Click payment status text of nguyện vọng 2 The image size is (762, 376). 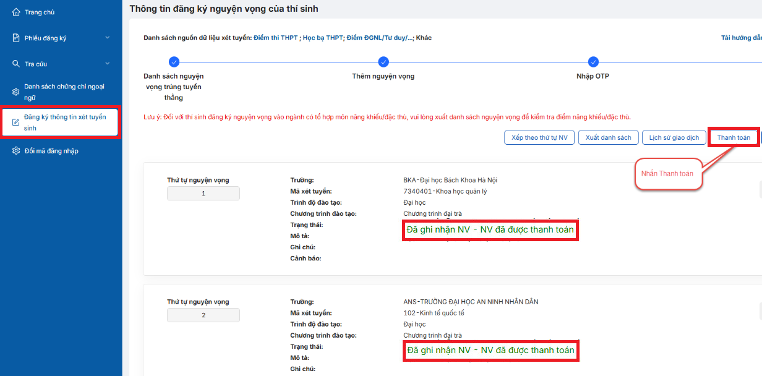[490, 350]
